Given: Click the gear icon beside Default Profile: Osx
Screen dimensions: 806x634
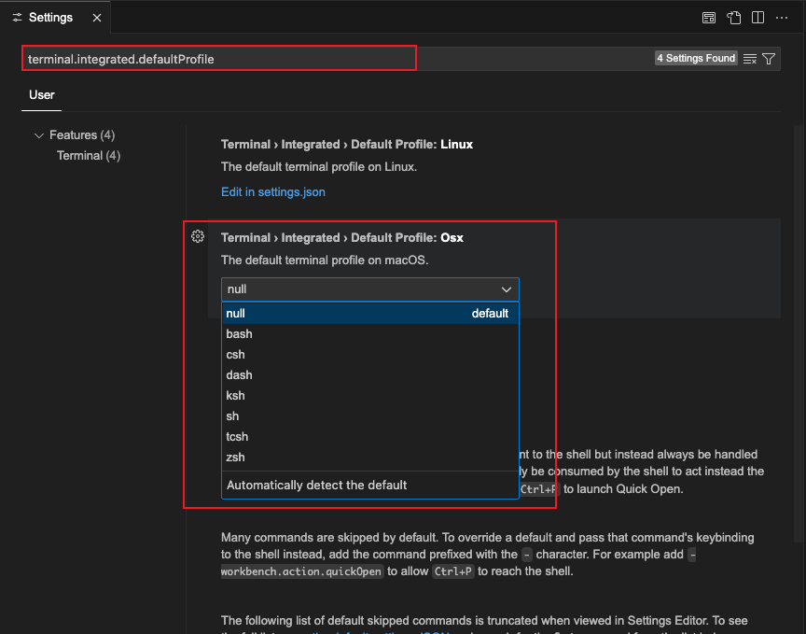Looking at the screenshot, I should 198,236.
